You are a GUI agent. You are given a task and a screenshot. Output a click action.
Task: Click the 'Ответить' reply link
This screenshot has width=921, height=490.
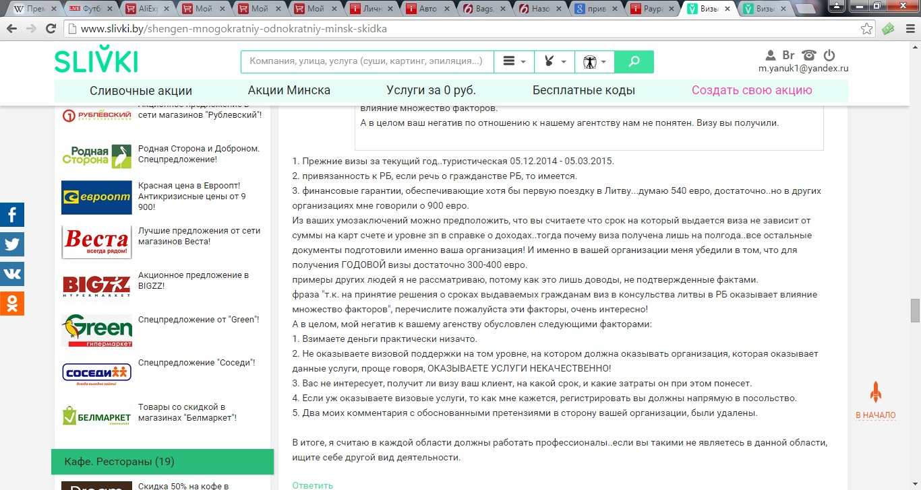point(312,485)
